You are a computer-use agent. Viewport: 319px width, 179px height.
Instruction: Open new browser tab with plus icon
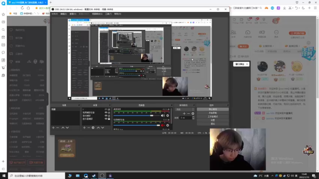[51, 2]
